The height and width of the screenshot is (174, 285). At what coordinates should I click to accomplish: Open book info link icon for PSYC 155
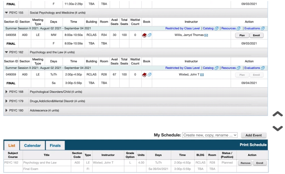tap(149, 35)
